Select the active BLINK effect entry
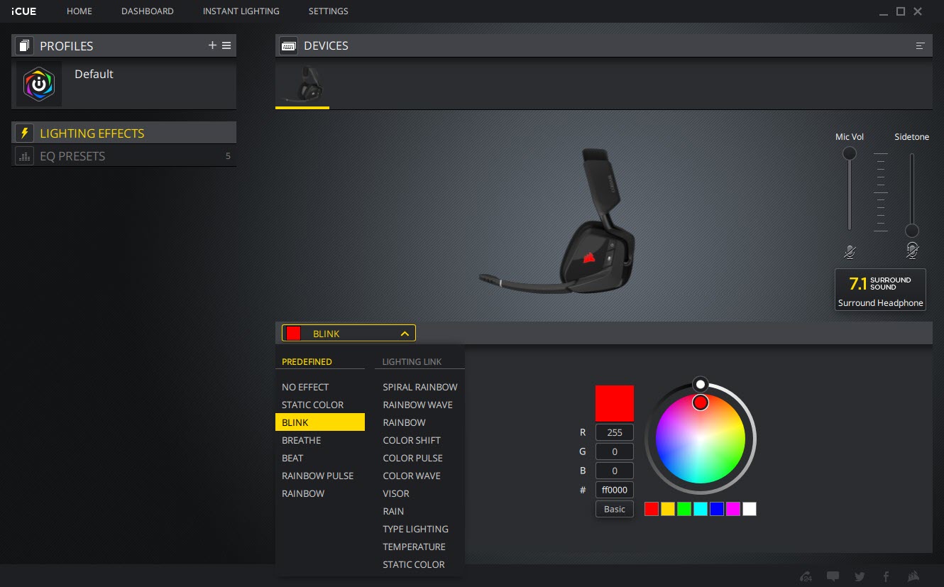The width and height of the screenshot is (944, 587). pyautogui.click(x=320, y=422)
